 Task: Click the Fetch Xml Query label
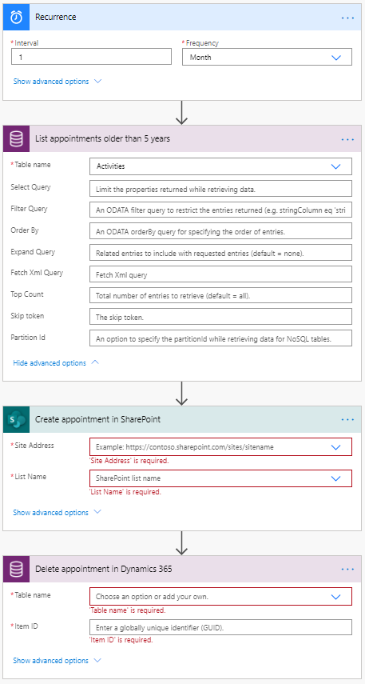pos(37,273)
